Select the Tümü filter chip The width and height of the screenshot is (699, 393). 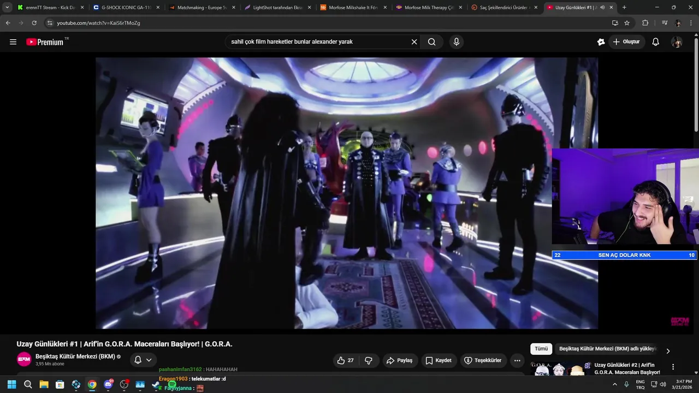tap(541, 349)
